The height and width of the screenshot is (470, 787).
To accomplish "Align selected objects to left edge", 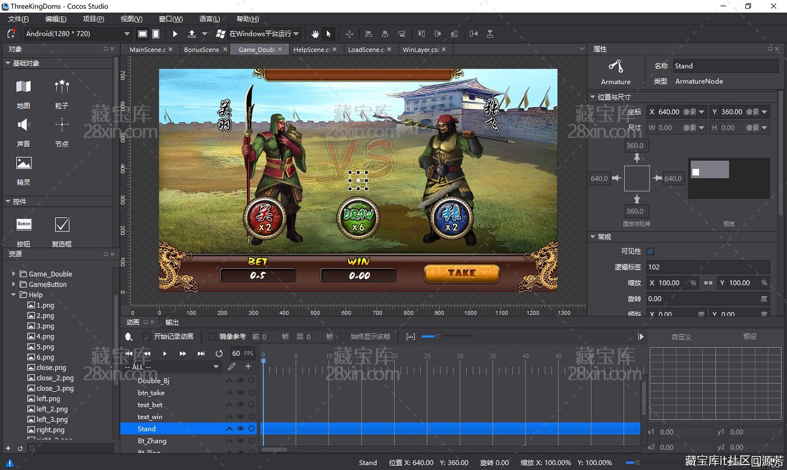I will point(369,34).
